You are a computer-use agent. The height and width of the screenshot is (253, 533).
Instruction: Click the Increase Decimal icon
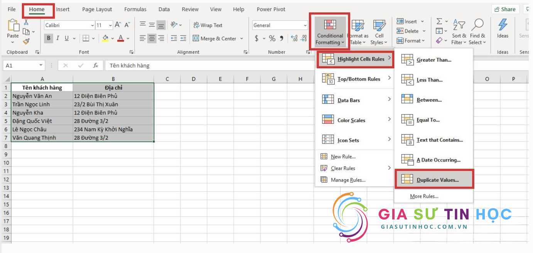coord(294,38)
